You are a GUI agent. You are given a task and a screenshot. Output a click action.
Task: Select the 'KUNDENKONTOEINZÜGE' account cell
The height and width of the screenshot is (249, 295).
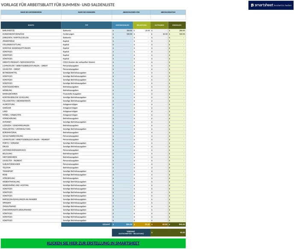point(31,34)
